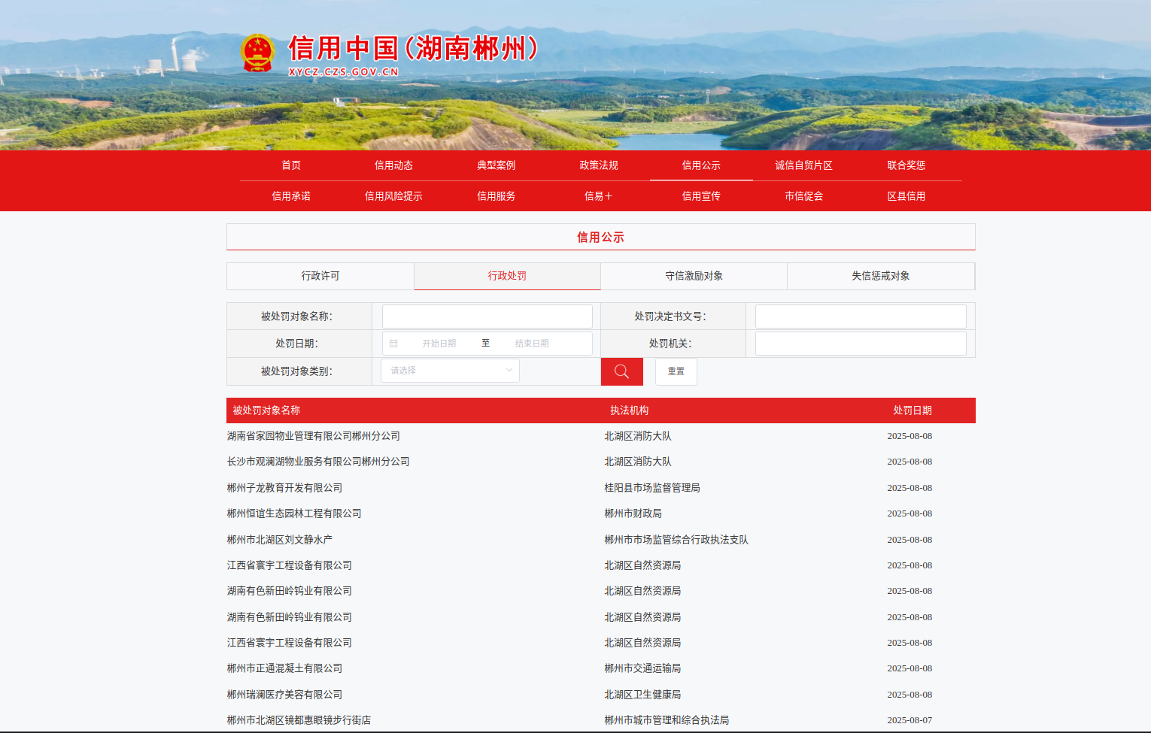This screenshot has height=733, width=1151.
Task: Set the 结束日期 end date field
Action: click(532, 344)
